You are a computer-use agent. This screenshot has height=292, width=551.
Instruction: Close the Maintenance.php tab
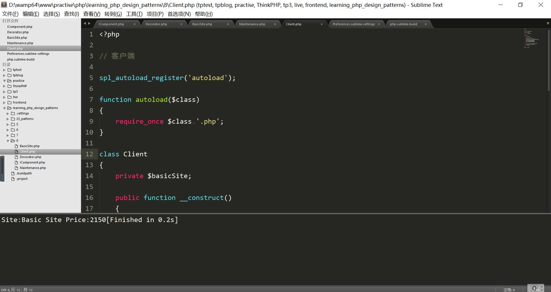(275, 24)
